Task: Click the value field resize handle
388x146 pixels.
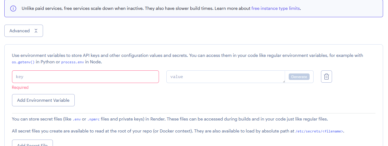Action: pos(283,81)
